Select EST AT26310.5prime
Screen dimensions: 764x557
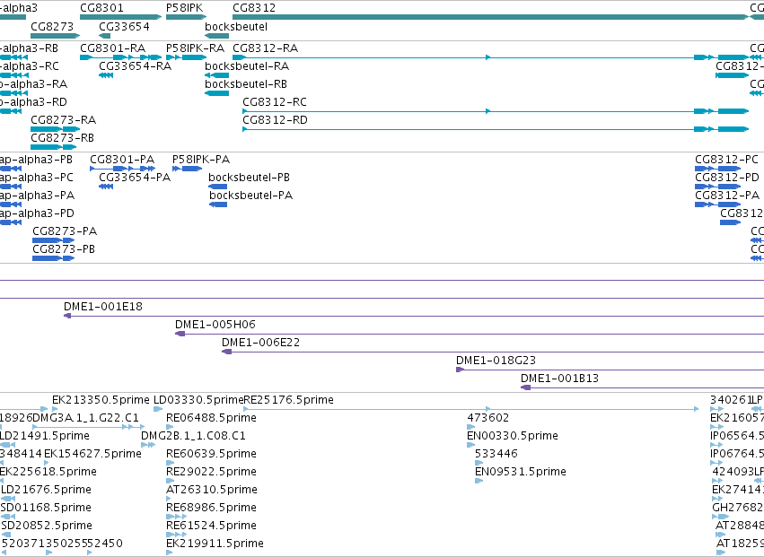212,491
